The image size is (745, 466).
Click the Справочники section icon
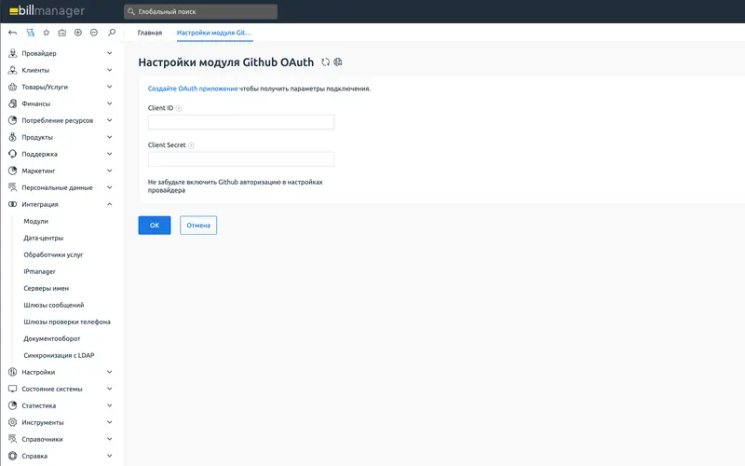tap(13, 439)
